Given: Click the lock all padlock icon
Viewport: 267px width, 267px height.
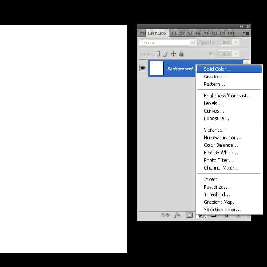Looking at the screenshot, I should [182, 54].
